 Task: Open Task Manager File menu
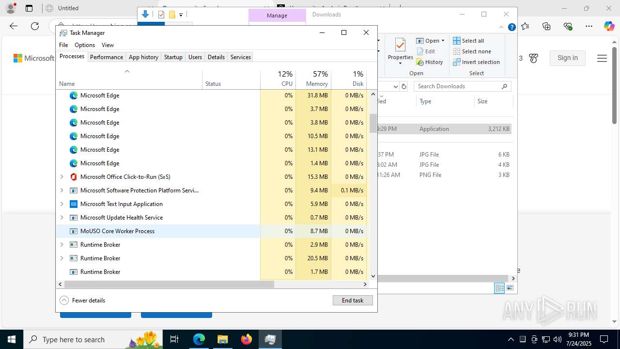[x=63, y=45]
